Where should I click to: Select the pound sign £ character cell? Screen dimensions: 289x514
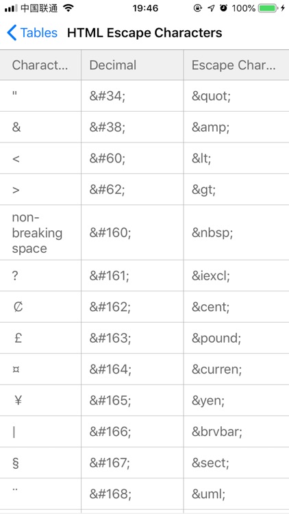pyautogui.click(x=40, y=338)
